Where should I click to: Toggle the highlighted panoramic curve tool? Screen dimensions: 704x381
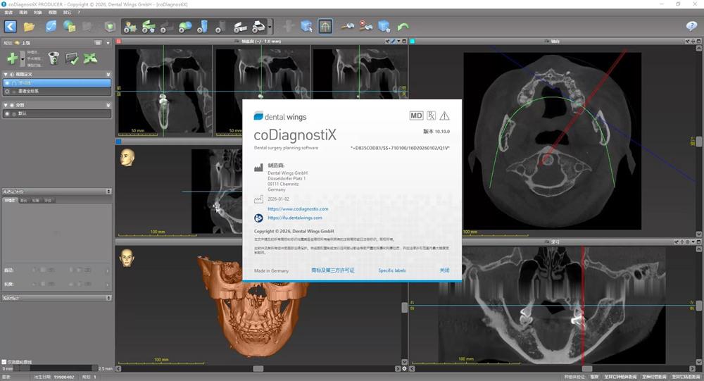coord(325,27)
